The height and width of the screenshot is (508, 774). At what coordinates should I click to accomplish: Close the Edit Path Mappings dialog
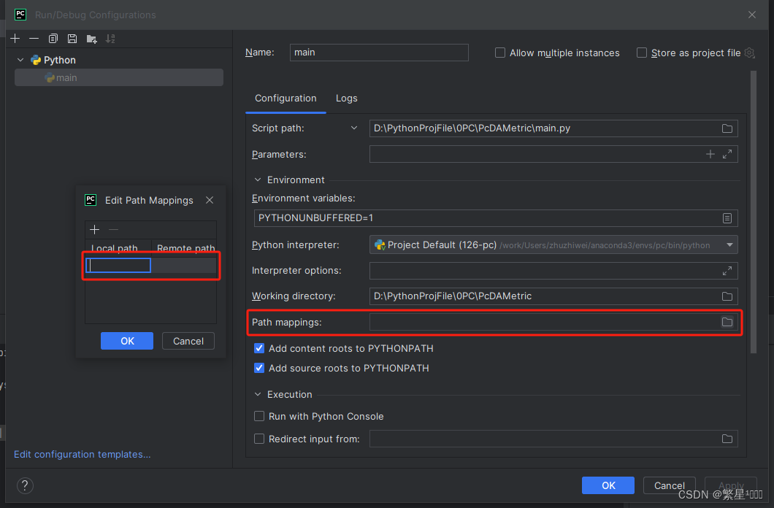coord(210,200)
